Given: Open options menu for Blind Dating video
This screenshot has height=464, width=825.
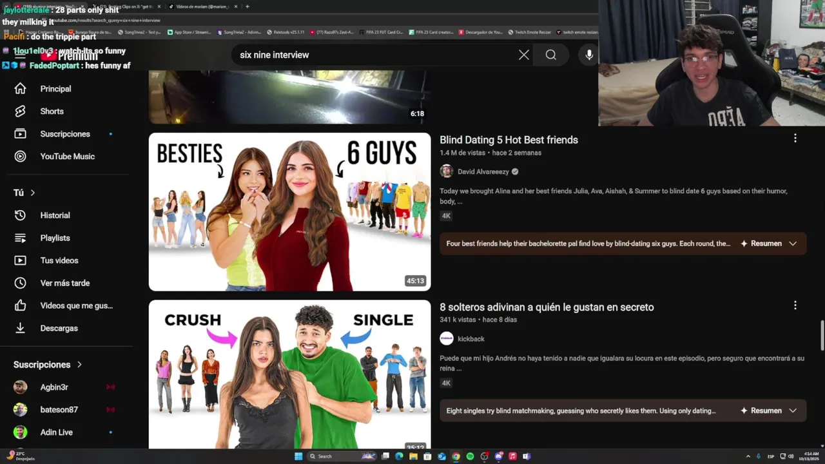Looking at the screenshot, I should click(x=795, y=139).
